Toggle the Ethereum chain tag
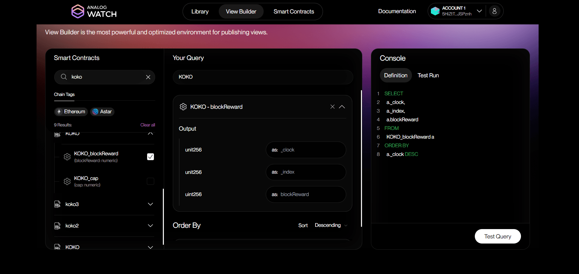The width and height of the screenshot is (579, 274). [x=71, y=112]
